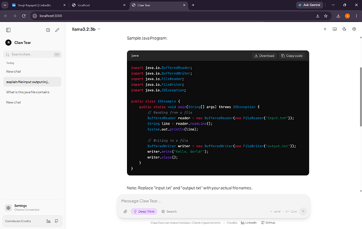Close the localhost browser tab
The image size is (362, 229).
[x=124, y=5]
